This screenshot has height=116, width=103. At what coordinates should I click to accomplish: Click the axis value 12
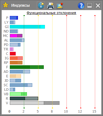(x=80, y=111)
